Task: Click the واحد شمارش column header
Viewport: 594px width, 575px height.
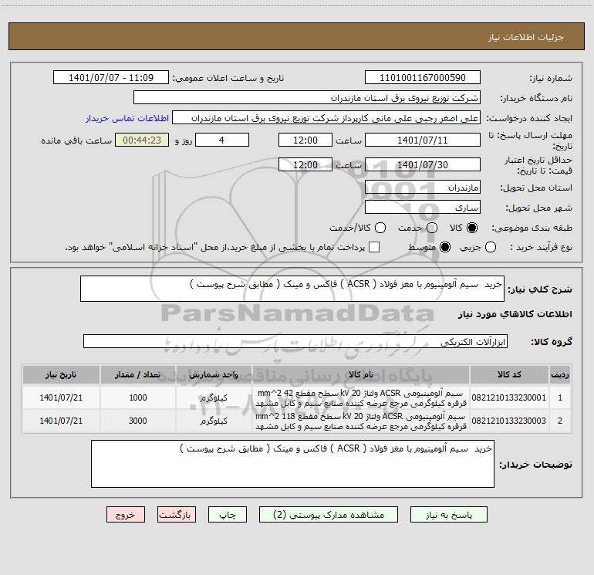Action: click(214, 375)
